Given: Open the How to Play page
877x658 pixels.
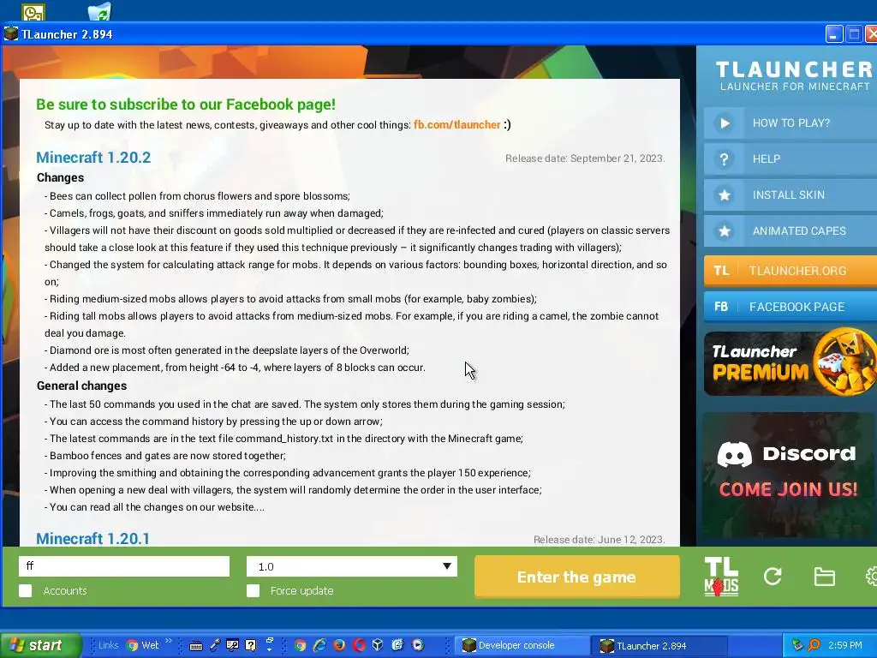Looking at the screenshot, I should pyautogui.click(x=790, y=123).
